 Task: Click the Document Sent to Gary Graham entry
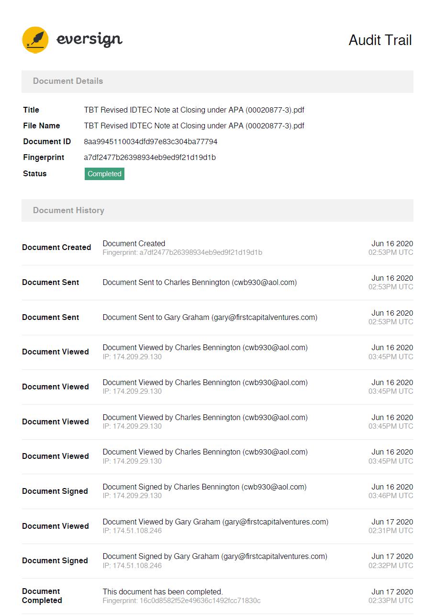point(210,317)
